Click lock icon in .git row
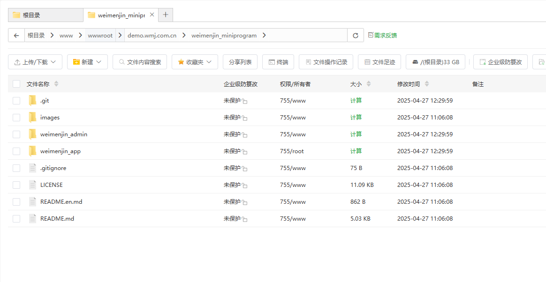The height and width of the screenshot is (282, 546). pos(245,102)
